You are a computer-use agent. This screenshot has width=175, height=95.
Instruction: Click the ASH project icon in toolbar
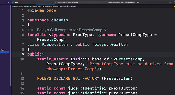13,2
